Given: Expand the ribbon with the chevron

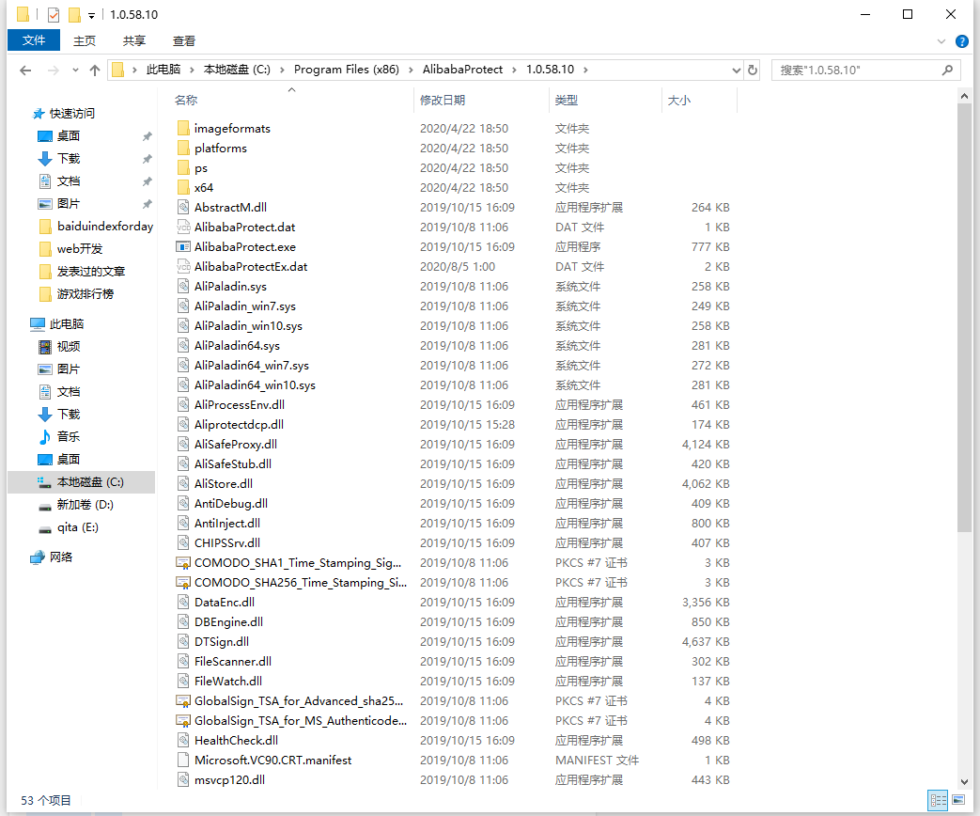Looking at the screenshot, I should coord(942,41).
